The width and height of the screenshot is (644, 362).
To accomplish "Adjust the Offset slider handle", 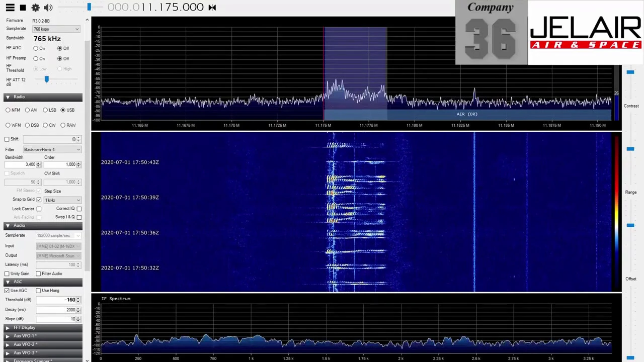I will point(630,357).
